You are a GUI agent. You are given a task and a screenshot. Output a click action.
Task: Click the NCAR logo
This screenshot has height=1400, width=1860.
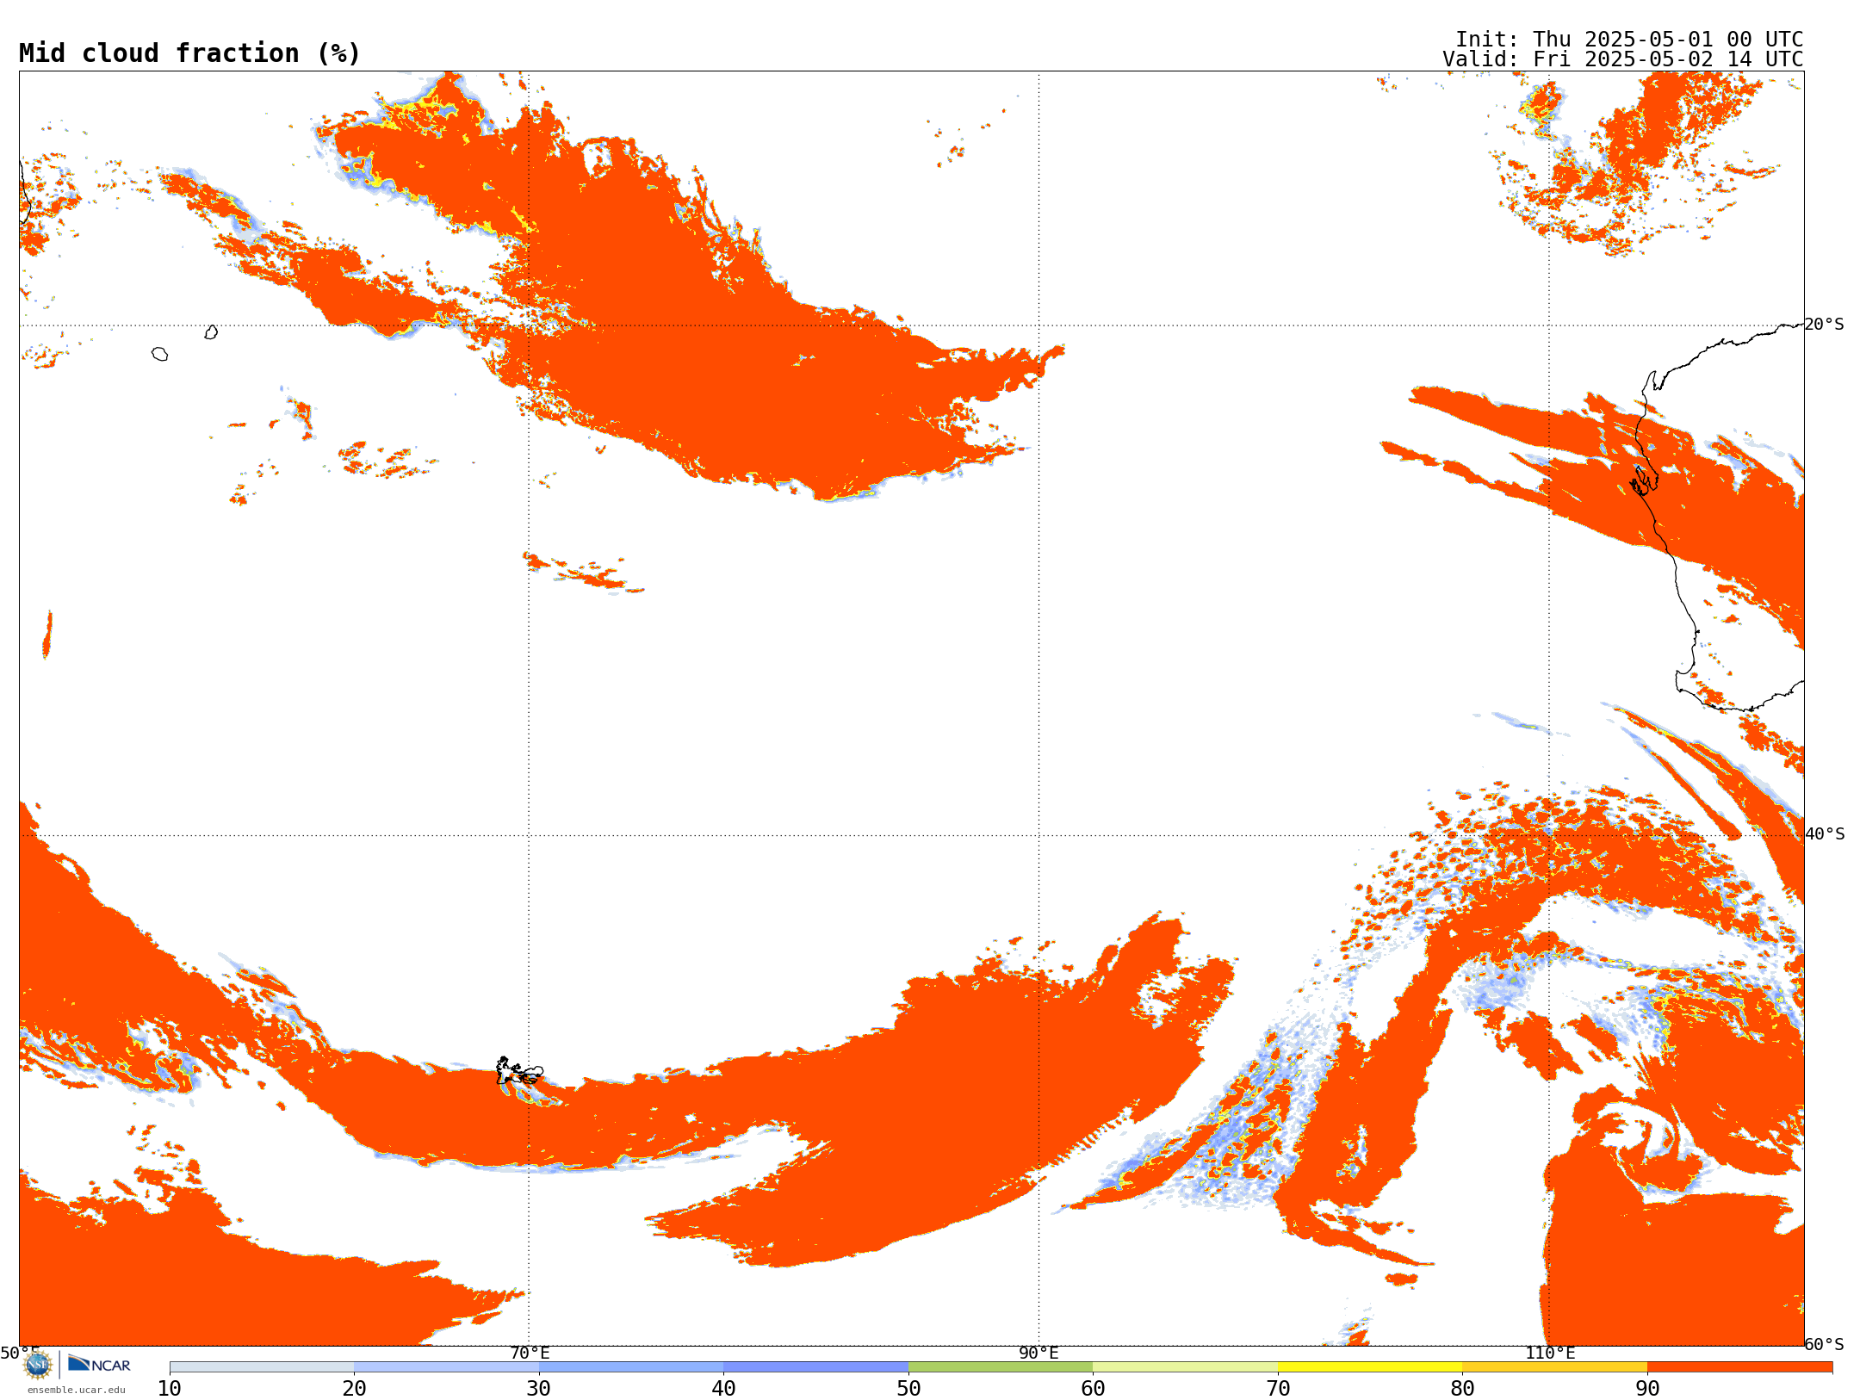click(99, 1364)
